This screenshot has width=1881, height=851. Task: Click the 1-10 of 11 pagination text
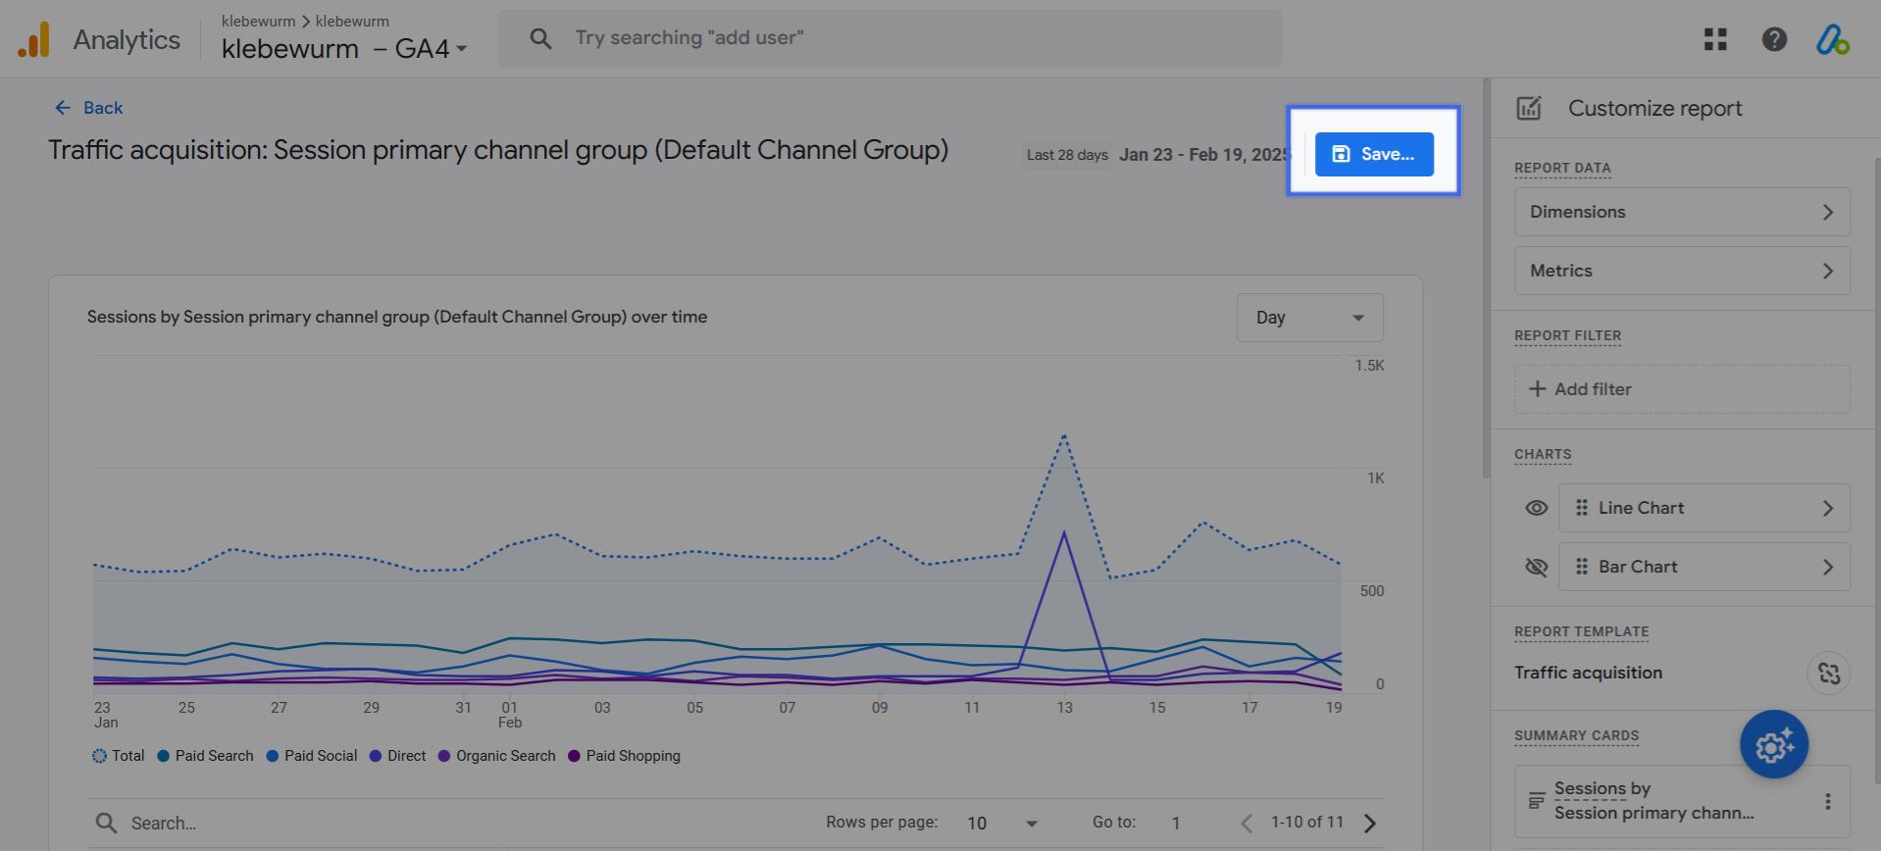coord(1306,822)
